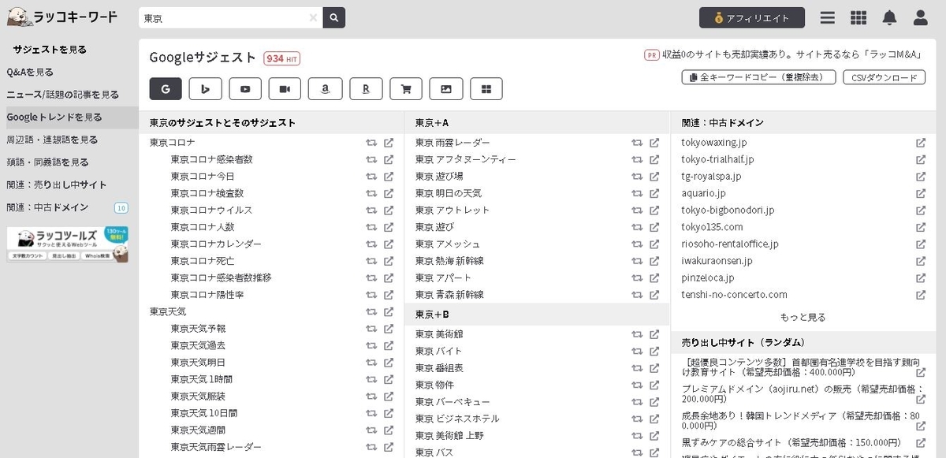Click the 東京コロナ感染者数 keyword

click(211, 159)
